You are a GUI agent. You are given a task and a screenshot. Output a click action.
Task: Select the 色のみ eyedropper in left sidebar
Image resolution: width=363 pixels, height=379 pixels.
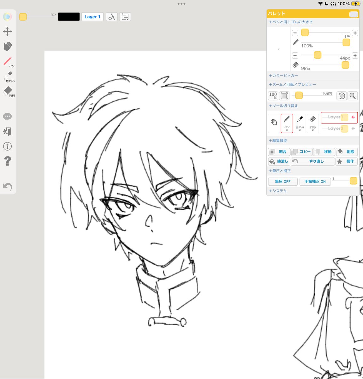tap(9, 77)
